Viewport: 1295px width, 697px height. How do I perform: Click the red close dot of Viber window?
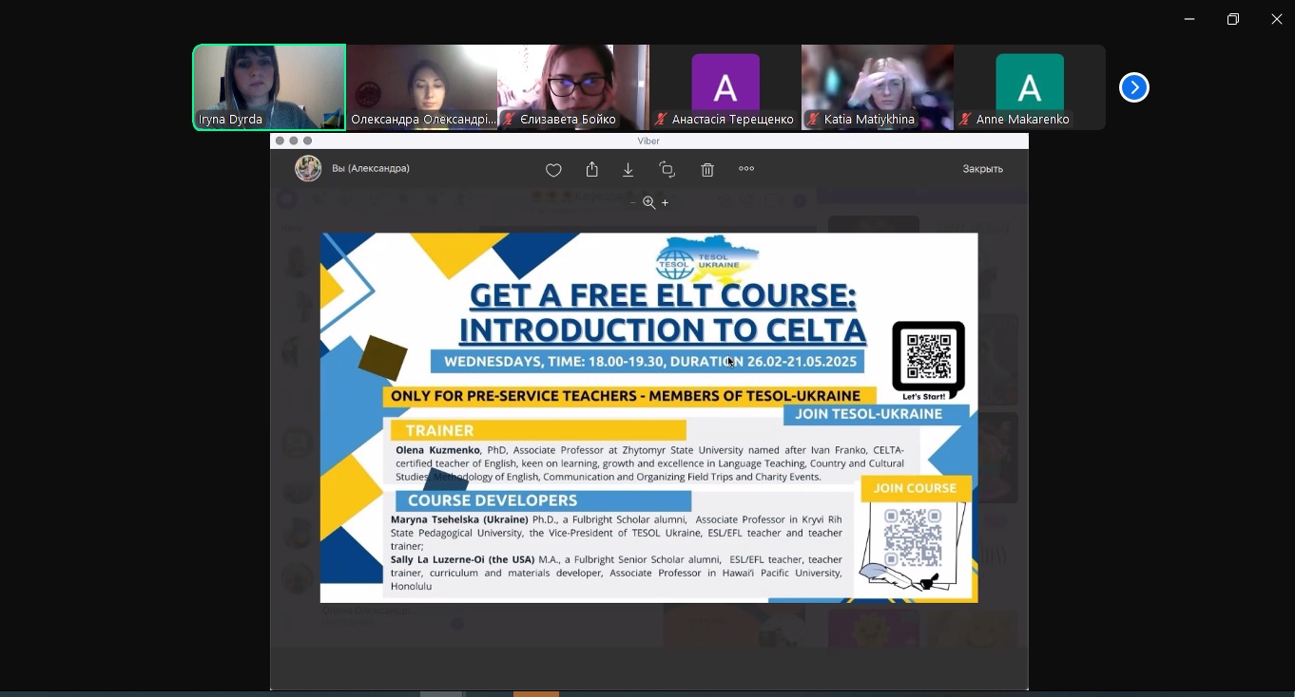click(280, 141)
